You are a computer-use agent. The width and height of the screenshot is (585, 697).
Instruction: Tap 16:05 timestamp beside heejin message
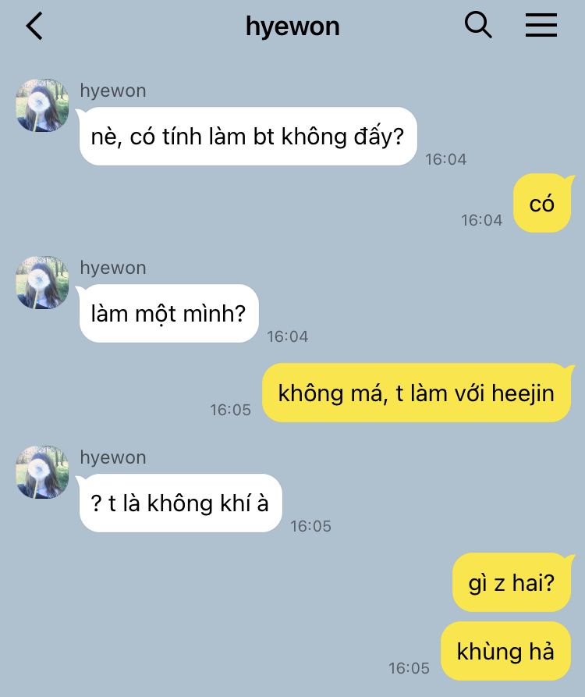(x=231, y=410)
